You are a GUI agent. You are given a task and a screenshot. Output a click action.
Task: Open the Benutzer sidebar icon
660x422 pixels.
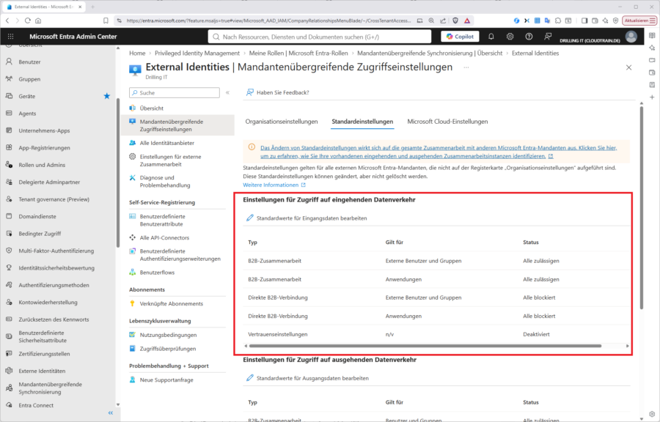pos(9,62)
